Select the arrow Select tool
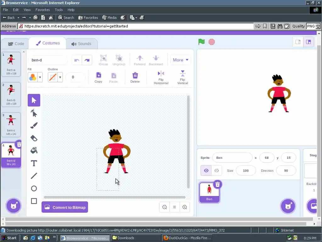 (x=34, y=100)
